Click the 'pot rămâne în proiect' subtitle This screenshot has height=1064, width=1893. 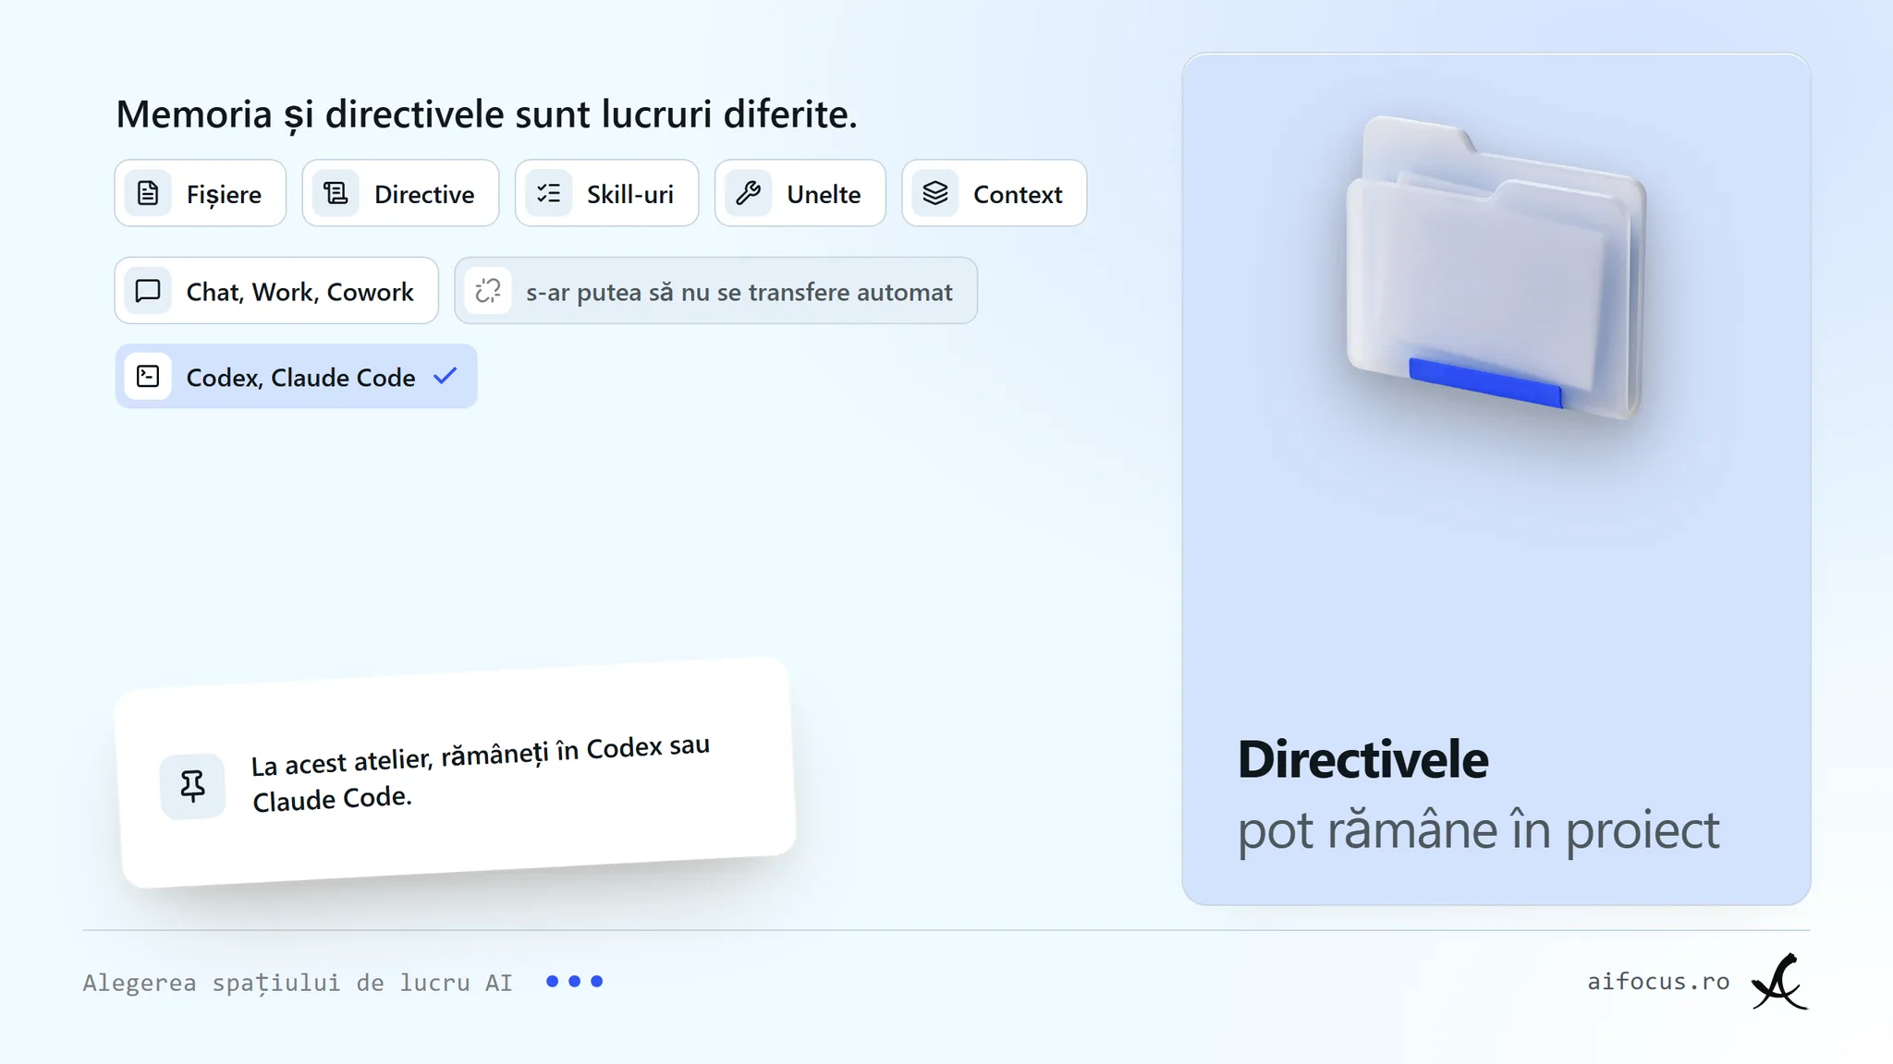pyautogui.click(x=1478, y=830)
